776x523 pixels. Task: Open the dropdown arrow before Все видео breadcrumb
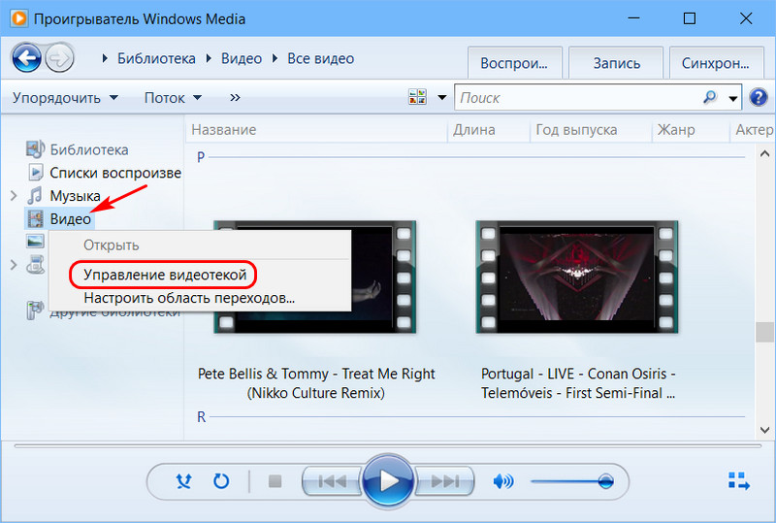(275, 58)
